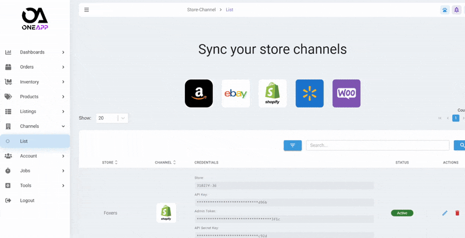
Task: Expand the Products menu chevron
Action: point(63,97)
